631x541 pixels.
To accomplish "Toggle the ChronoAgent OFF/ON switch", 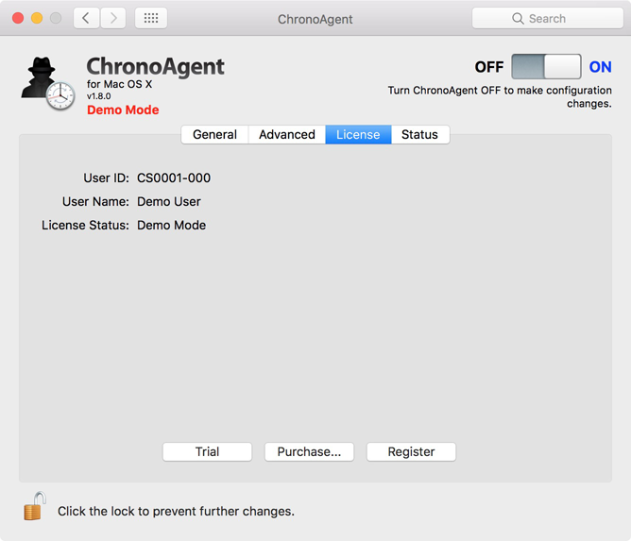I will pos(546,66).
